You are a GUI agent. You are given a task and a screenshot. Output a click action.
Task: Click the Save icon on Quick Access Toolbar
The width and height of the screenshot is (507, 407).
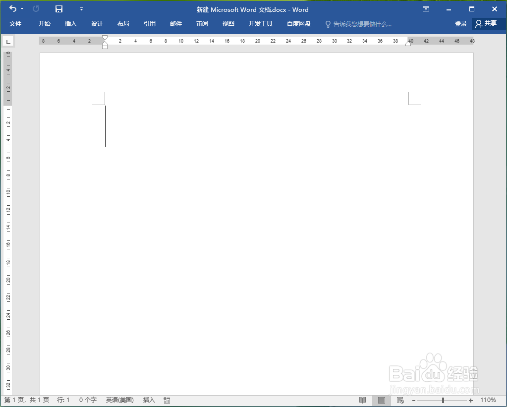point(58,8)
